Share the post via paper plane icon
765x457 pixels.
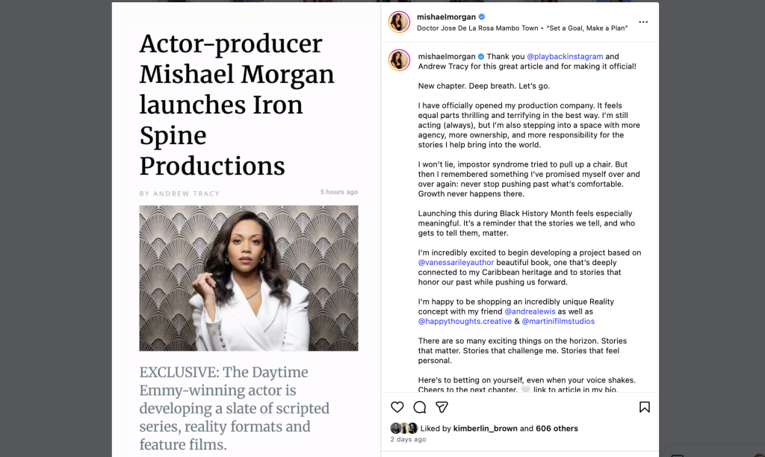442,407
